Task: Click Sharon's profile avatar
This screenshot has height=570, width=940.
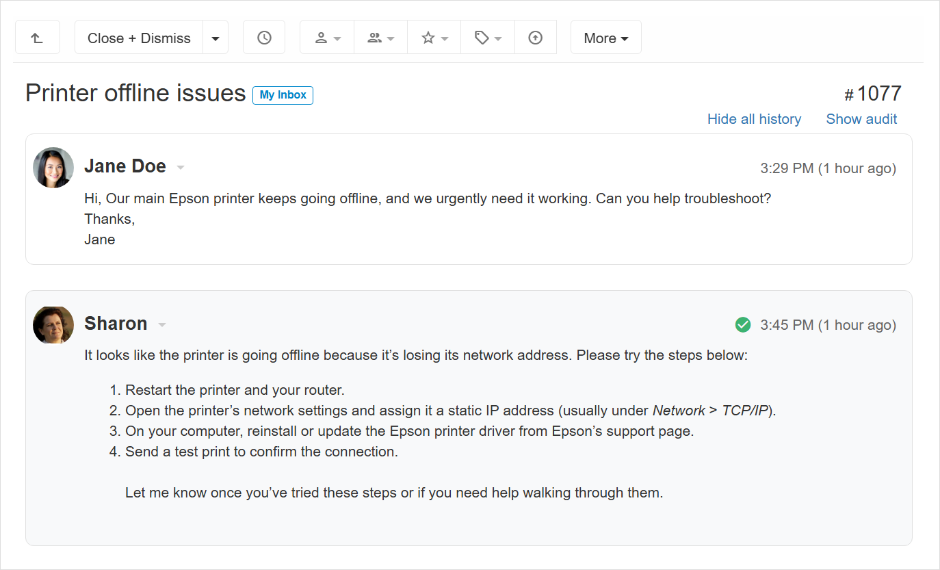Action: click(x=53, y=325)
